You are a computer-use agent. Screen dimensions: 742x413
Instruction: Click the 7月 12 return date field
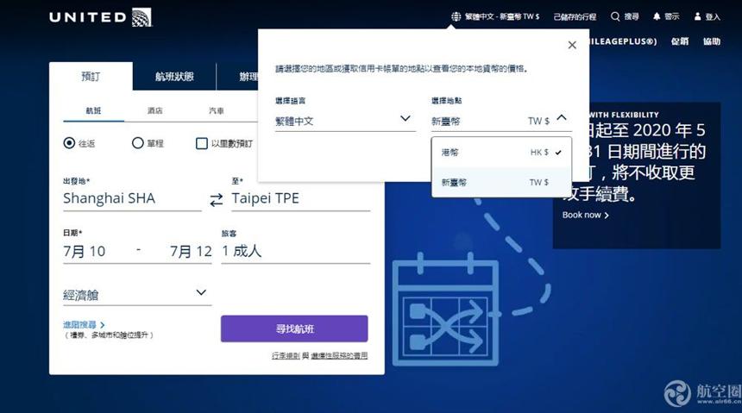coord(191,251)
